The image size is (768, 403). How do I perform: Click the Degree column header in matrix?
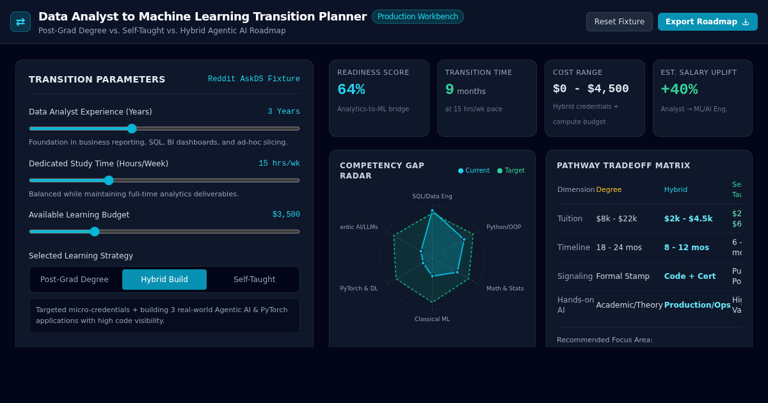(609, 190)
